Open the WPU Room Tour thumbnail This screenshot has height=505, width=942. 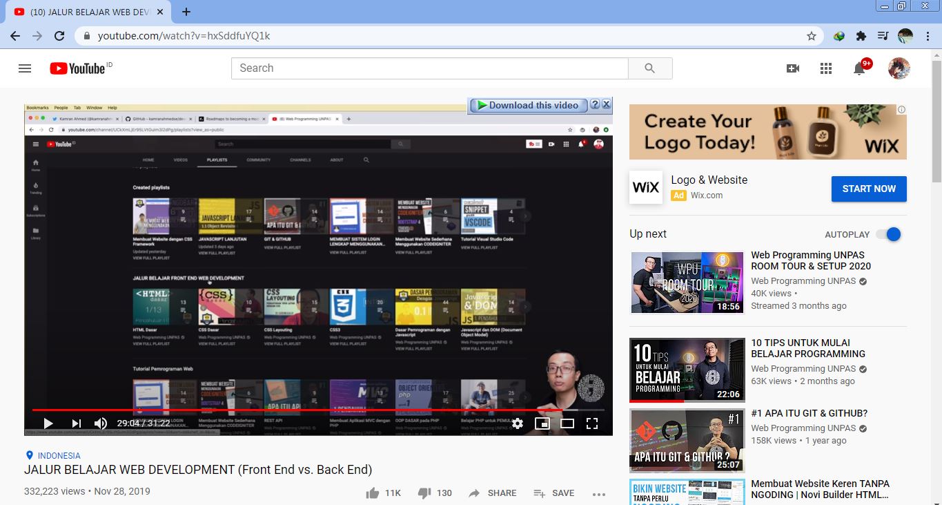pyautogui.click(x=687, y=283)
